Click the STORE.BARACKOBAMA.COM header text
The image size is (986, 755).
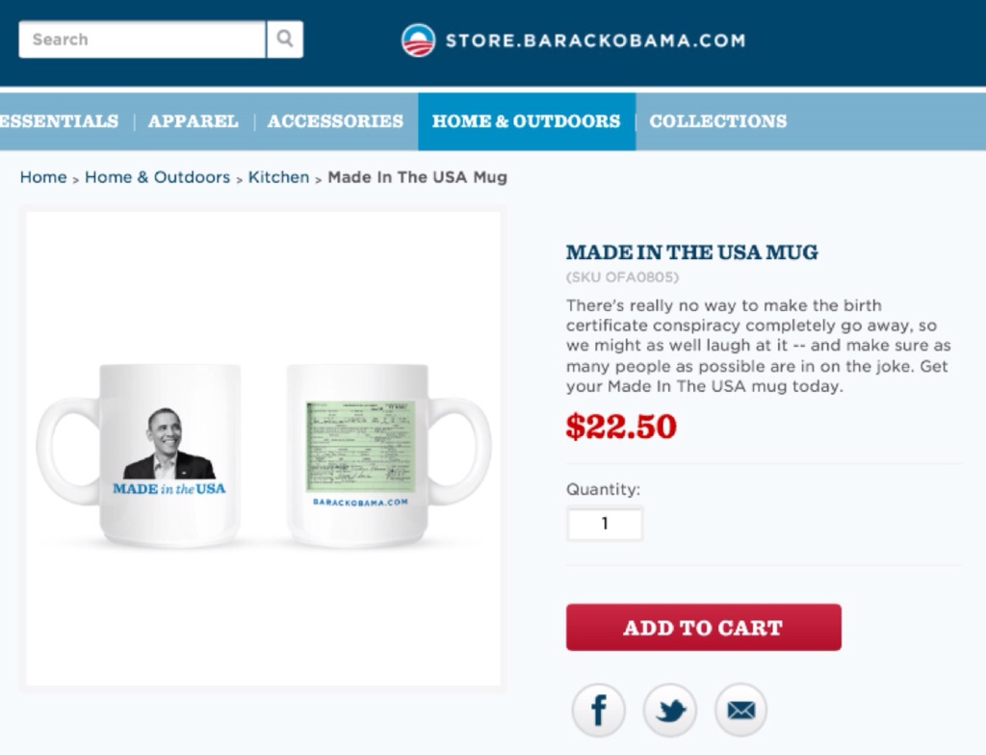pos(595,40)
